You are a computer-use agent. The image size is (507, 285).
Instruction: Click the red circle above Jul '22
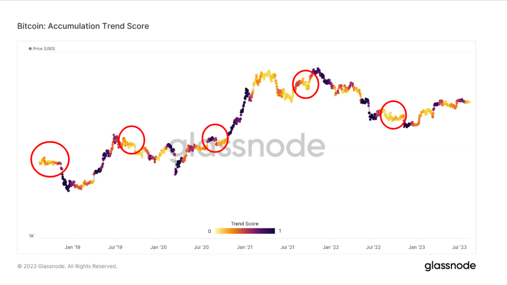[x=393, y=114]
